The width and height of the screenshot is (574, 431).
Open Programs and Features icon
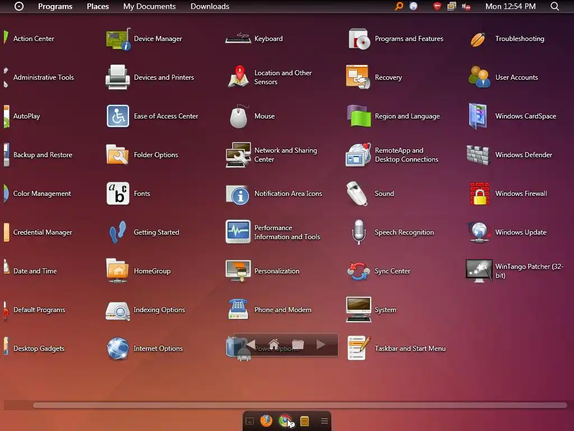(359, 39)
